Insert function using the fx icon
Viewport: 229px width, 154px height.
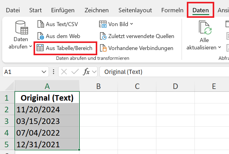(86, 72)
